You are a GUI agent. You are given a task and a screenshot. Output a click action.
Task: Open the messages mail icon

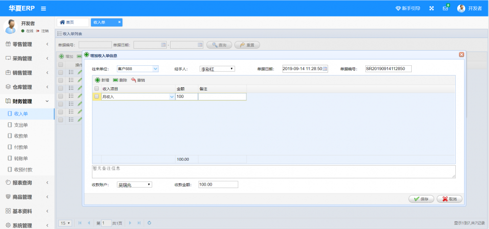click(445, 8)
